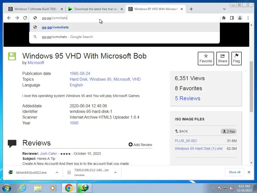
Task: Open Windows Explorer folder in taskbar
Action: coord(38,188)
